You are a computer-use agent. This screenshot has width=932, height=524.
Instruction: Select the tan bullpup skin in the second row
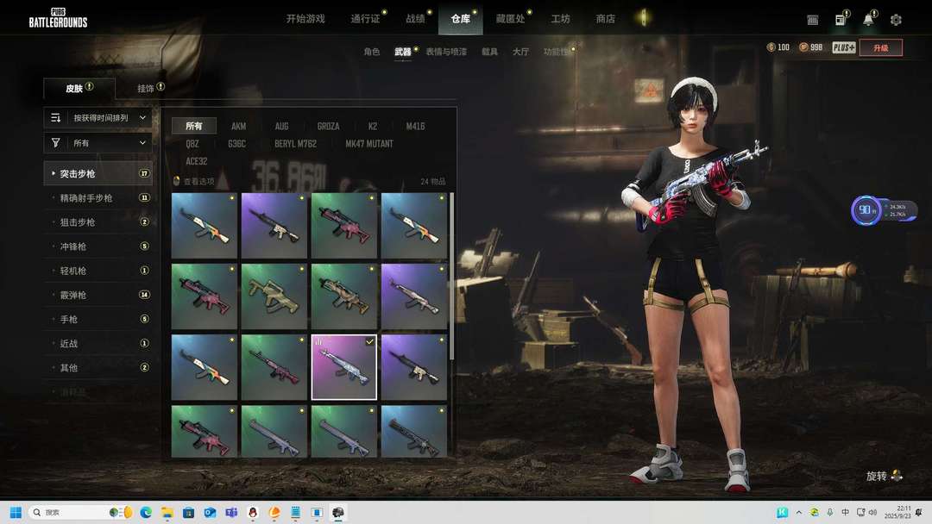click(274, 296)
